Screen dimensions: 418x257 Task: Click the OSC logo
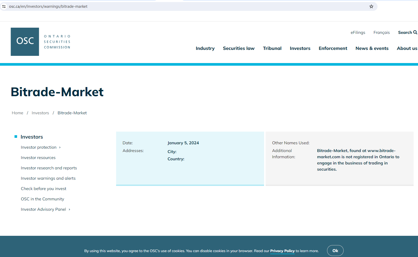pos(25,42)
